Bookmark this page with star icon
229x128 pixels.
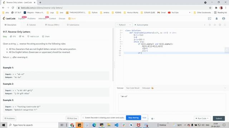click(210, 8)
